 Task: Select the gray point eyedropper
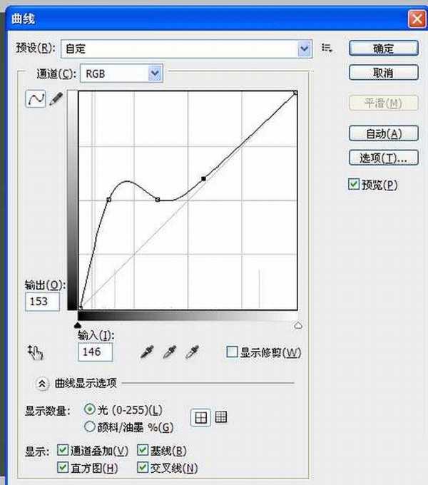(170, 351)
